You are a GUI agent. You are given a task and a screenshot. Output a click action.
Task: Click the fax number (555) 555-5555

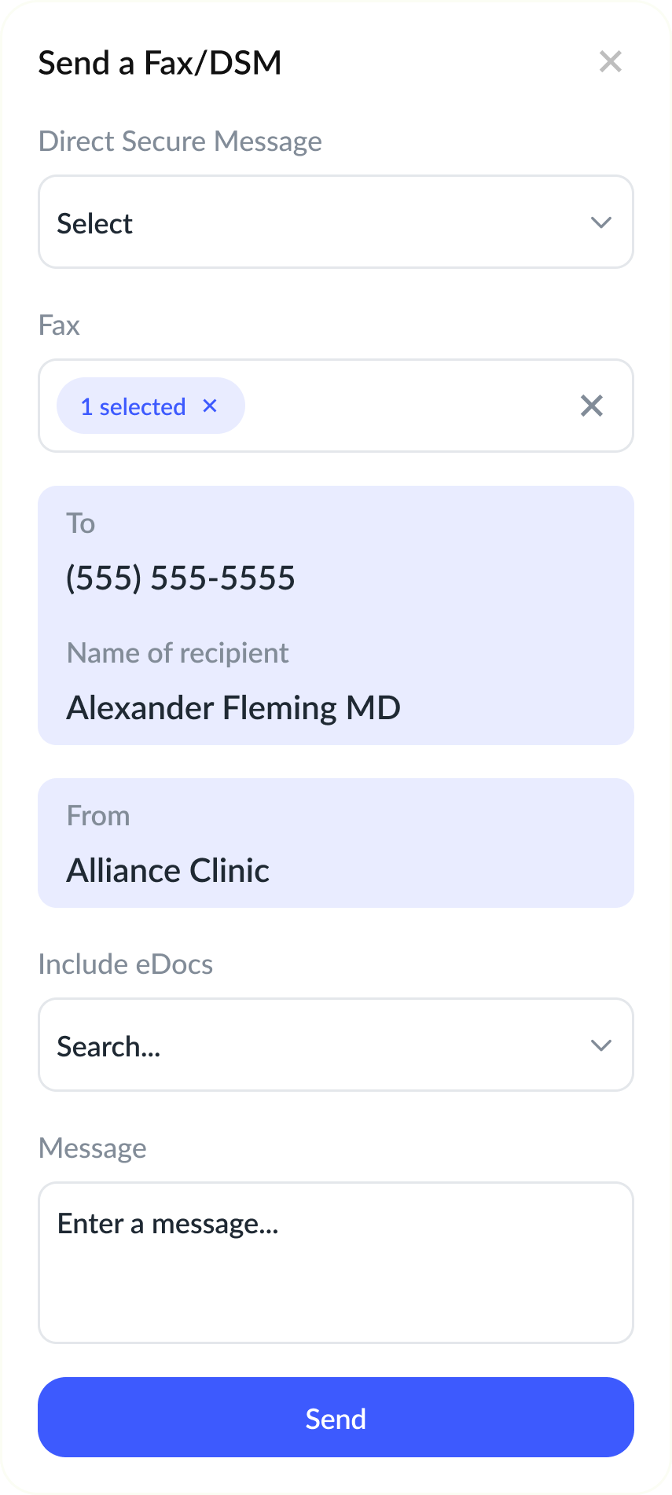(x=181, y=579)
